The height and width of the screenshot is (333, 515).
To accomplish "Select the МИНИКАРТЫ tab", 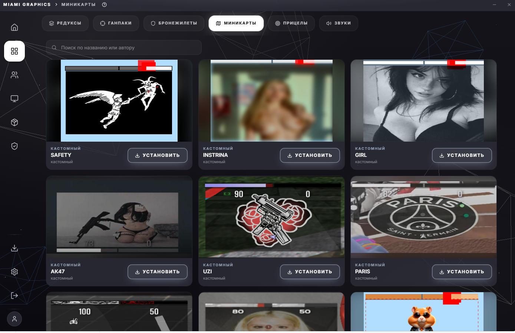I will [236, 23].
